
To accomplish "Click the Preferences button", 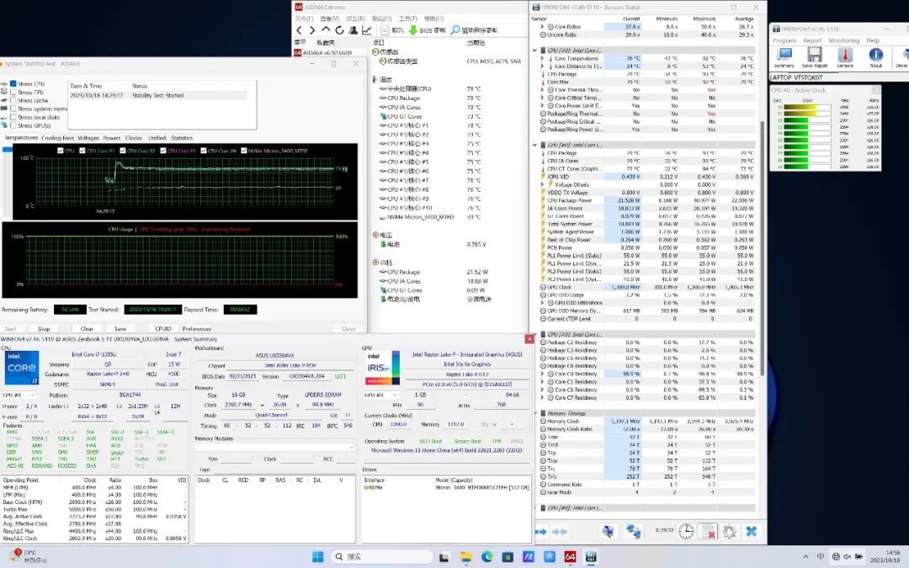I will click(196, 329).
